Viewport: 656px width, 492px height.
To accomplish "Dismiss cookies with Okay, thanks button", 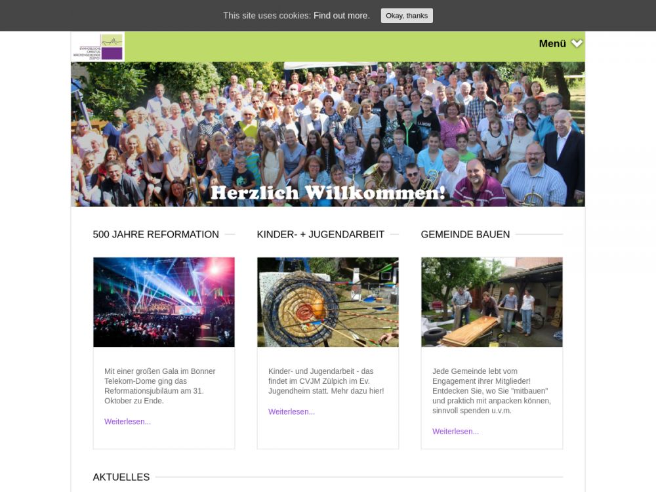I will point(407,16).
